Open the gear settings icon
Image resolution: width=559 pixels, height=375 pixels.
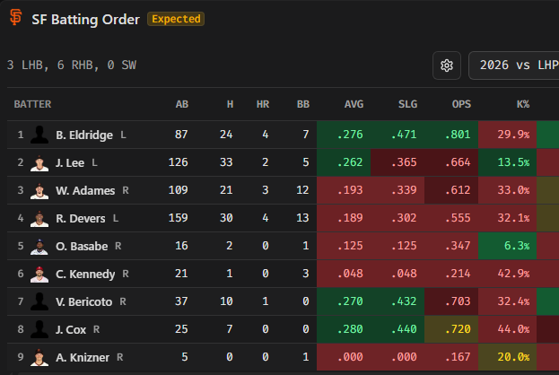446,65
